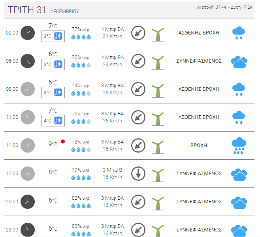Click the windsock icon in the 08:00 row

tap(158, 91)
